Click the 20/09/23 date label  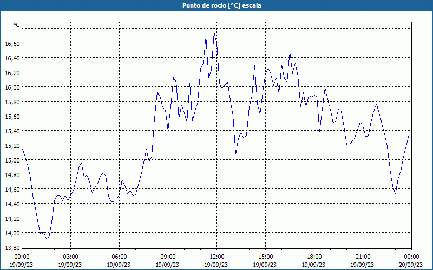tap(411, 265)
